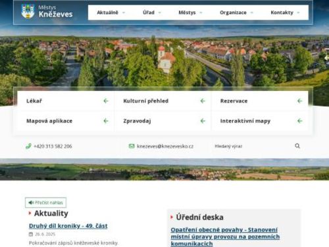
Task: Open the Rezervace quick link
Action: click(260, 101)
